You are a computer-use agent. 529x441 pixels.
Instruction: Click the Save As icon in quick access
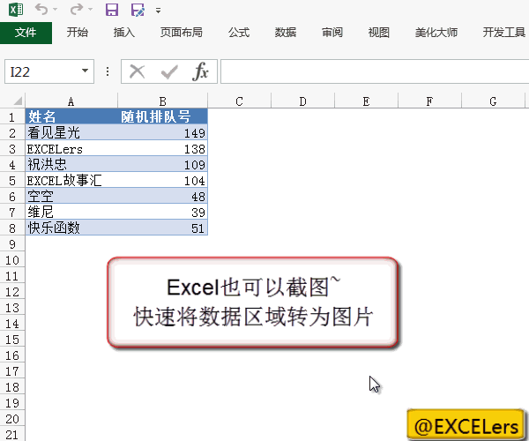[x=137, y=11]
